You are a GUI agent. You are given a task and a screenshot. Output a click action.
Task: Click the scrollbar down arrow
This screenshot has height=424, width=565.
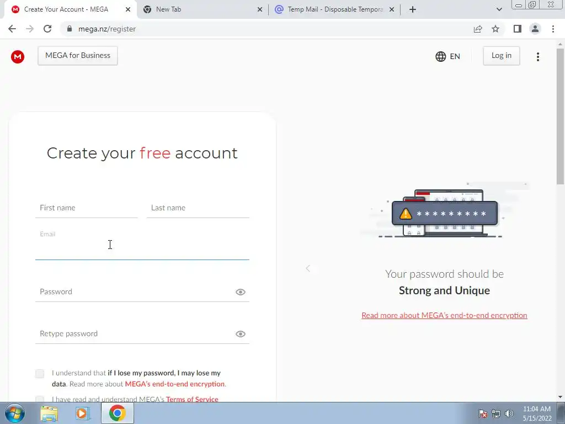click(561, 397)
